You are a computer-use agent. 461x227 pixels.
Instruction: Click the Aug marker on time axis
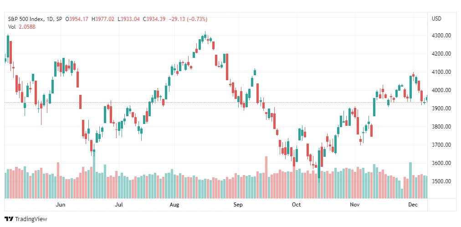click(174, 205)
